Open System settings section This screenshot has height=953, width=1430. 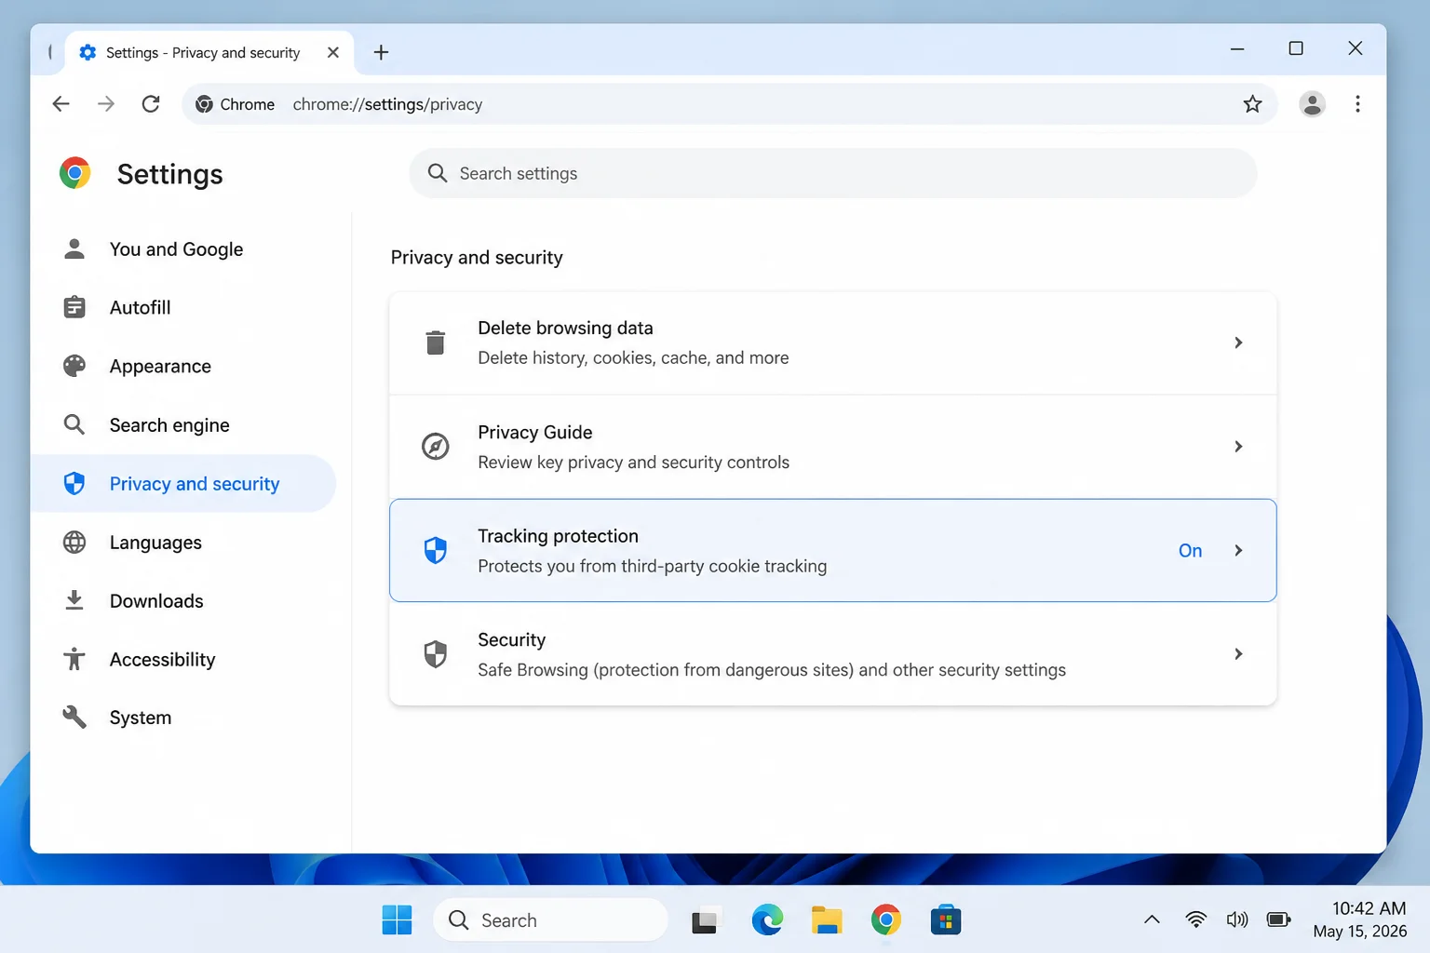pos(183,717)
